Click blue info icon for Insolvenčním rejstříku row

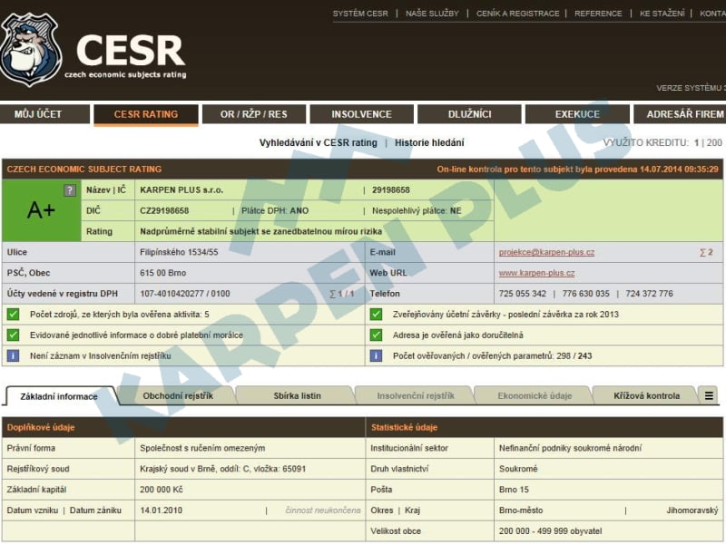(x=13, y=355)
